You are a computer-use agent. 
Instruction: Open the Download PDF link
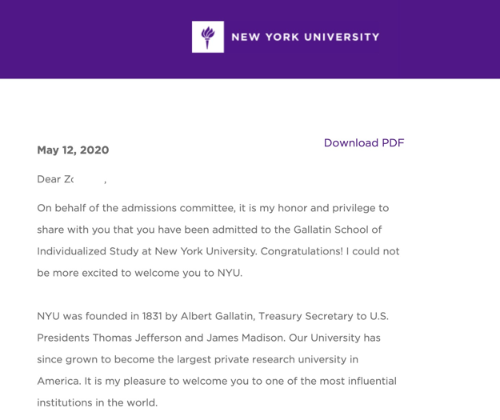pyautogui.click(x=364, y=143)
